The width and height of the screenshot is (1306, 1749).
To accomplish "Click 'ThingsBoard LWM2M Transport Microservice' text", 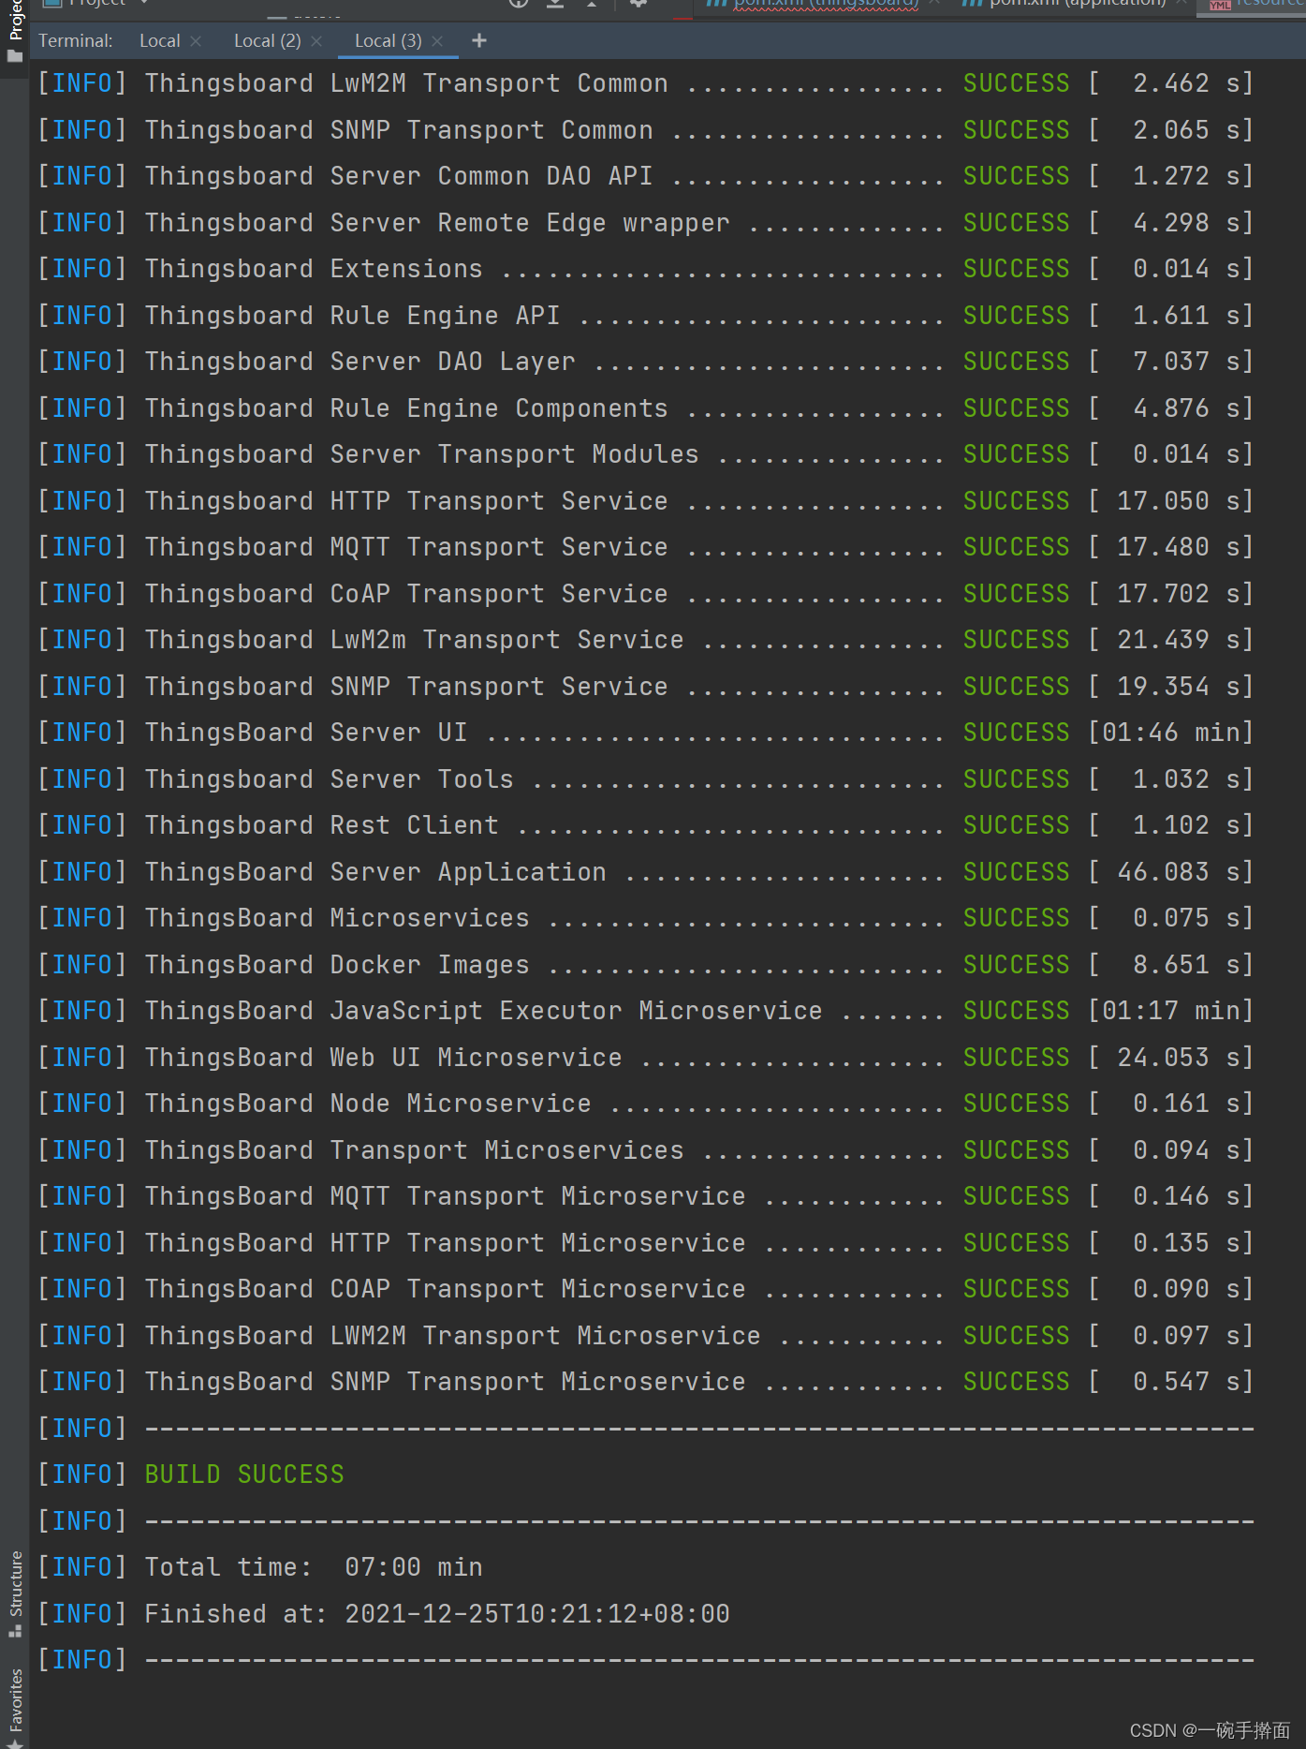I will click(452, 1336).
